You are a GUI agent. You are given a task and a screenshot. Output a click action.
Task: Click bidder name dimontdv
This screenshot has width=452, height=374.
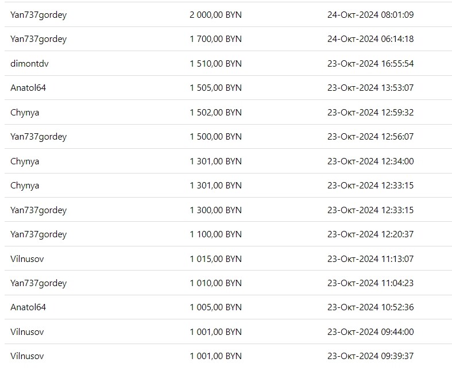tap(29, 63)
